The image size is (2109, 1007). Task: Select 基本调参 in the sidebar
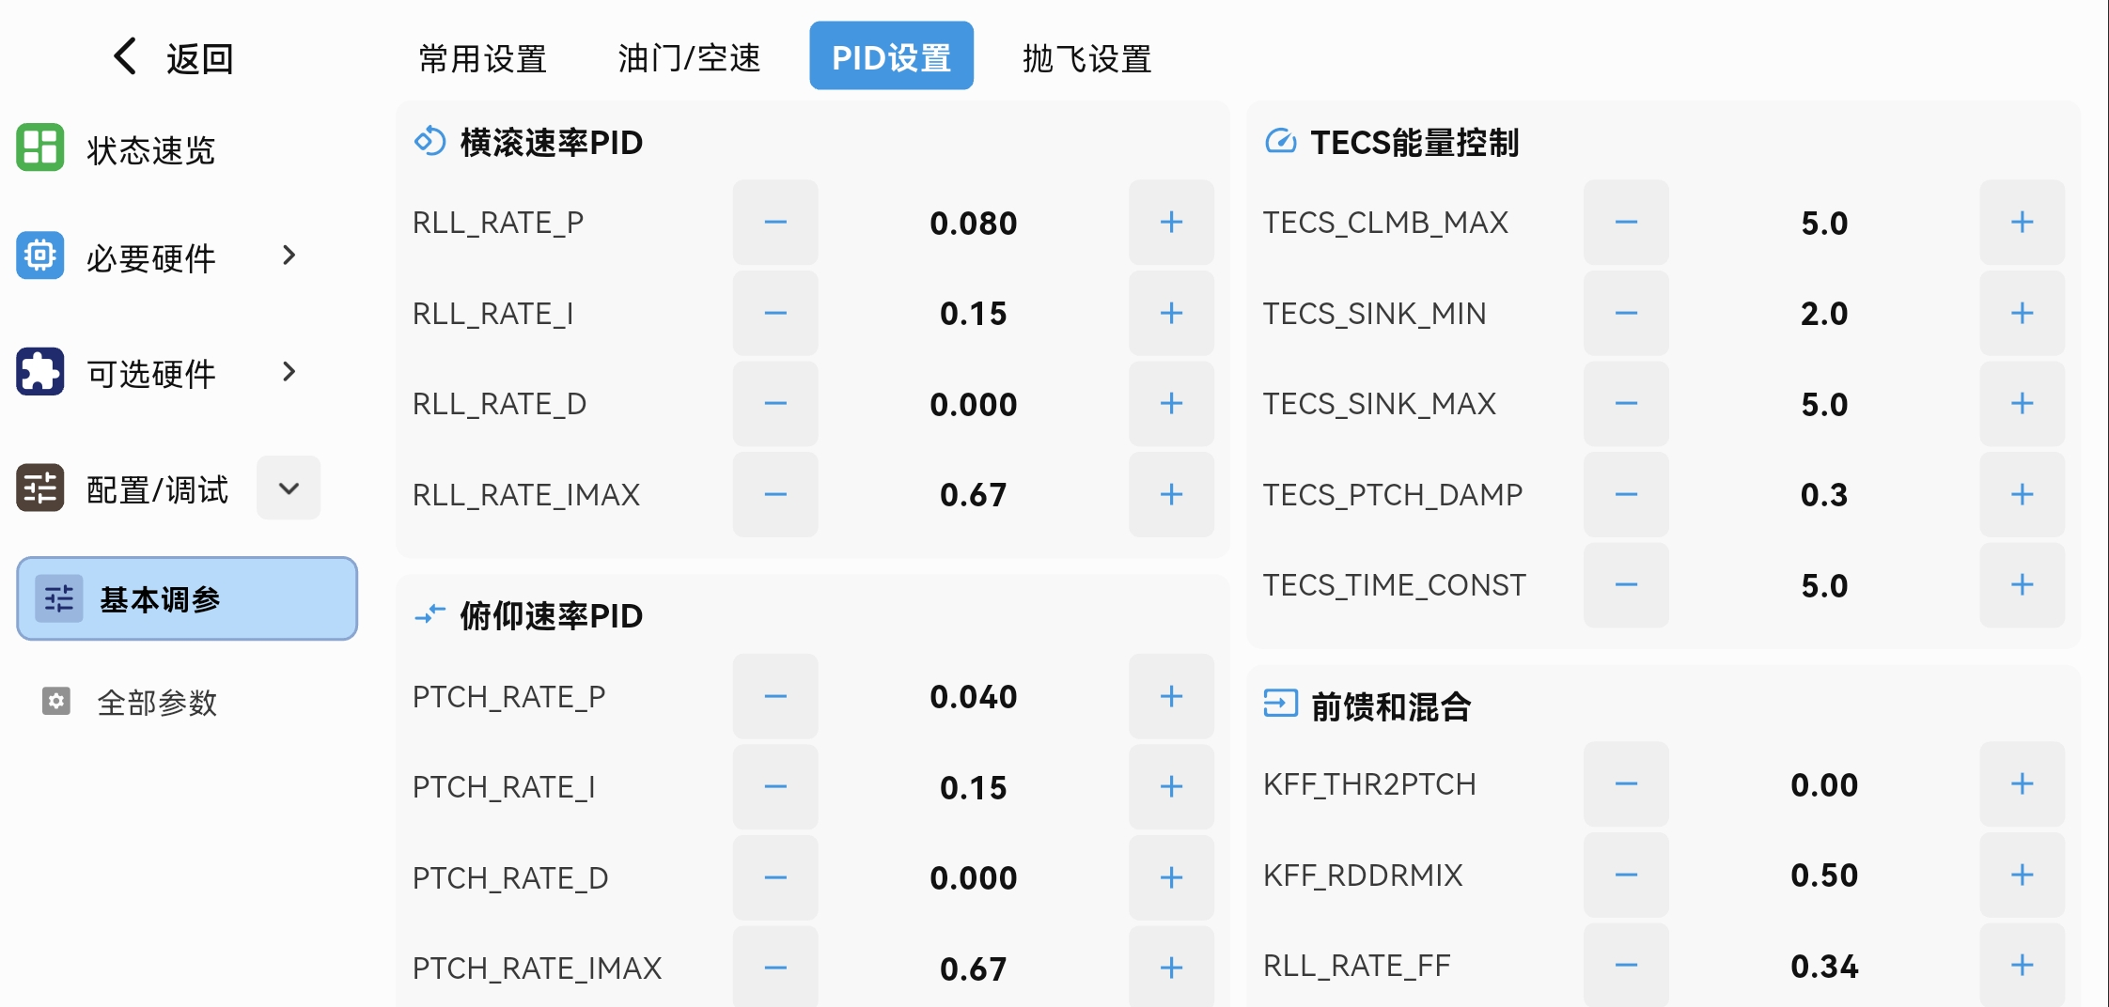187,598
